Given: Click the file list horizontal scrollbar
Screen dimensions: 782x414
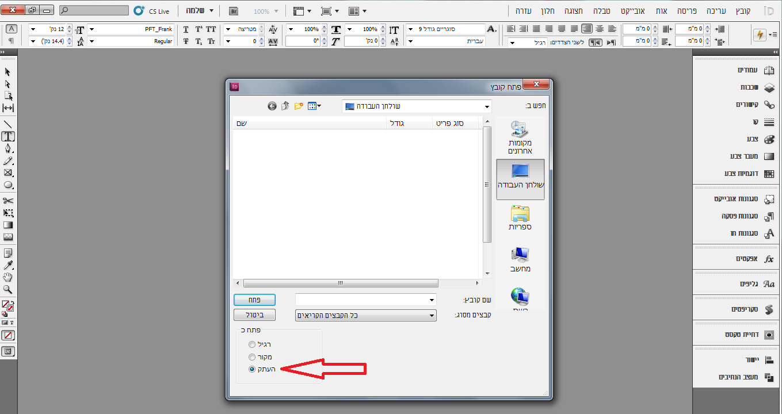Looking at the screenshot, I should point(357,283).
